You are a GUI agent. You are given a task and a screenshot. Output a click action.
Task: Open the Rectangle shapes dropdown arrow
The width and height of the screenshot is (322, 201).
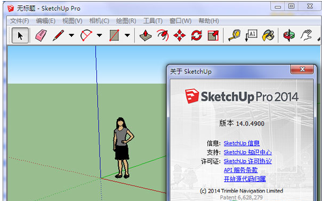[127, 35]
